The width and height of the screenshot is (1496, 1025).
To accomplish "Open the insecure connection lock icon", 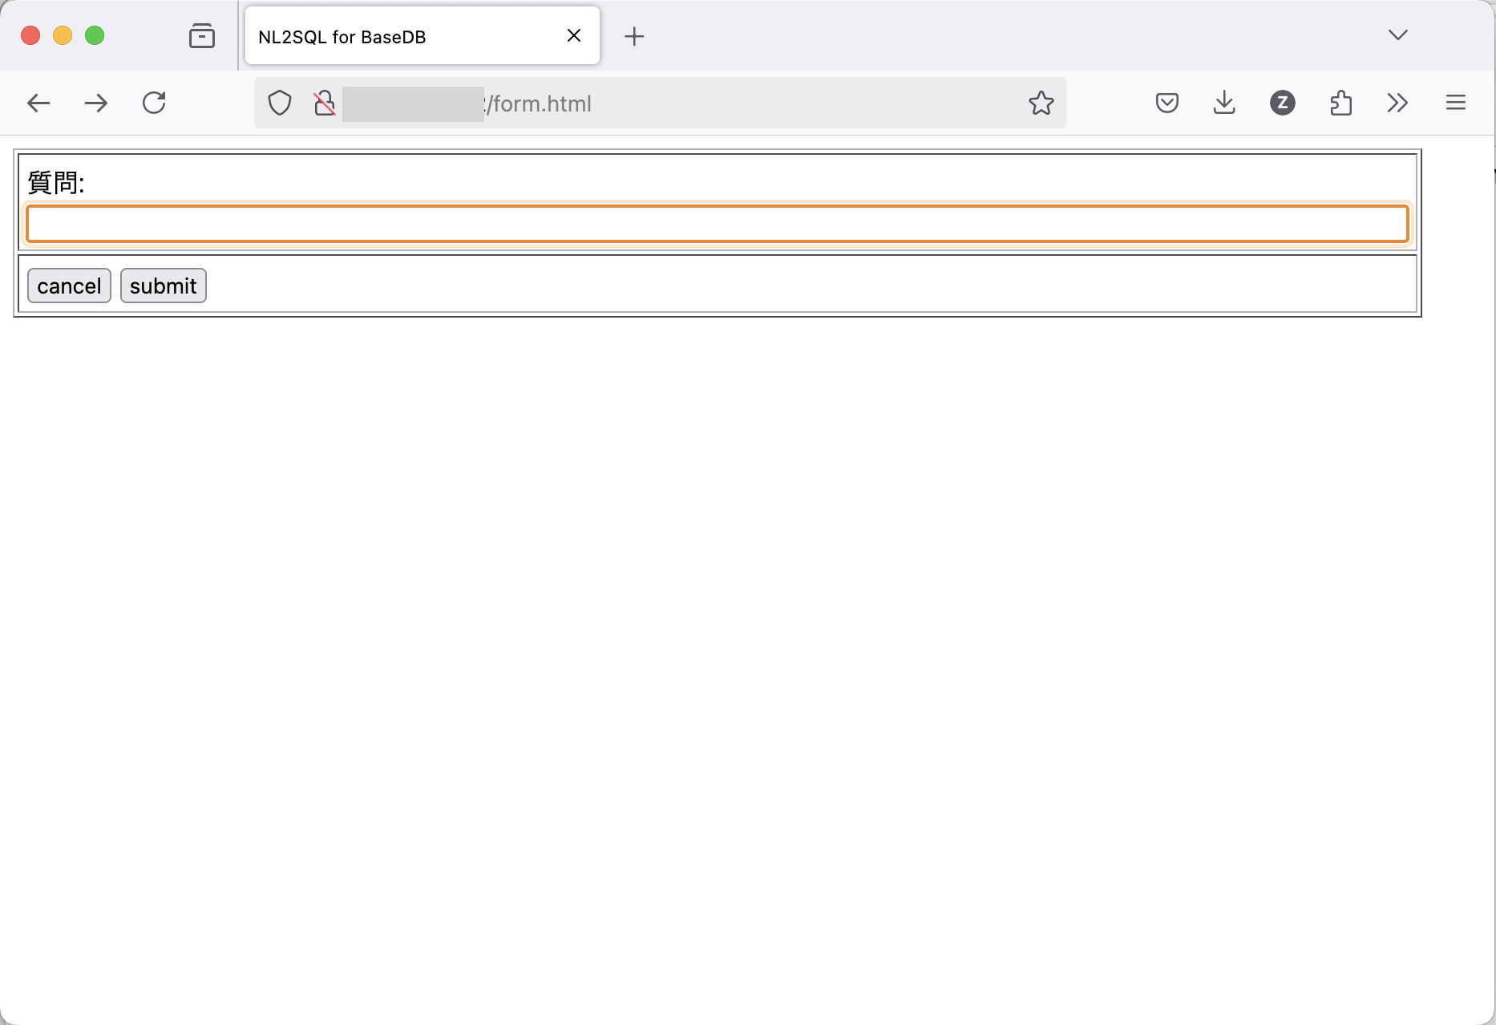I will (x=325, y=103).
